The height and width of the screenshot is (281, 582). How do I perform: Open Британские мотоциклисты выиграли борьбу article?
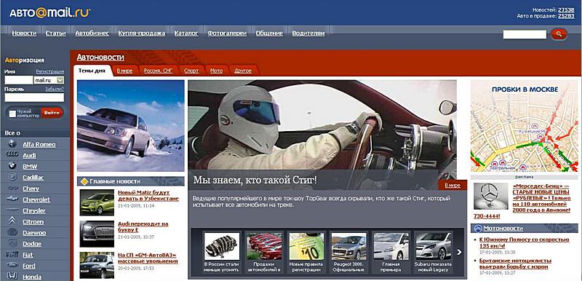click(515, 264)
